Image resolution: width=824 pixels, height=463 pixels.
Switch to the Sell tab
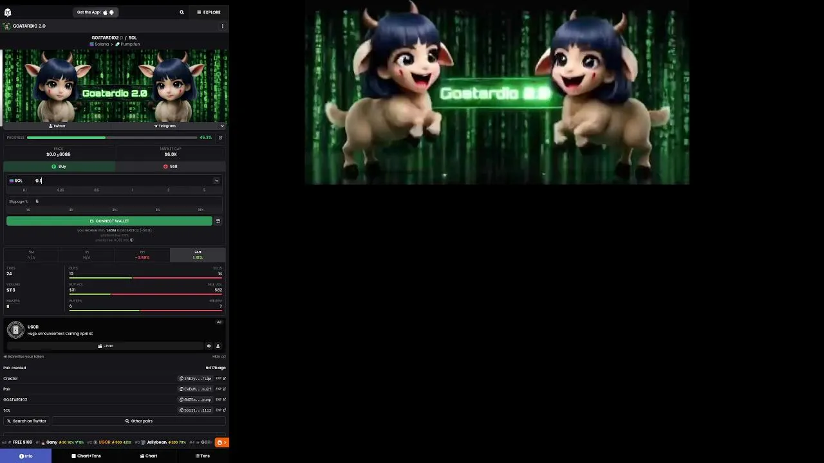coord(171,167)
